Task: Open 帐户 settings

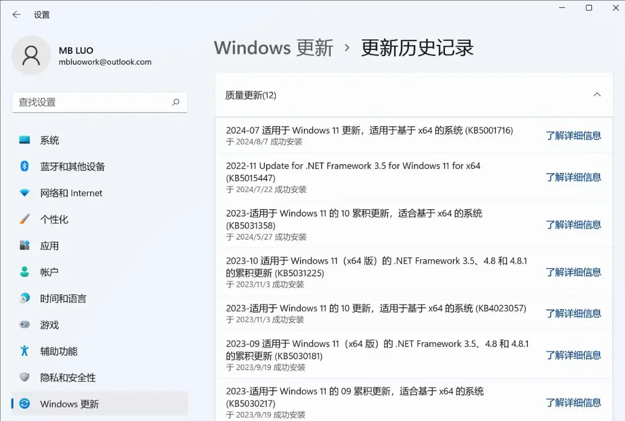Action: point(99,272)
